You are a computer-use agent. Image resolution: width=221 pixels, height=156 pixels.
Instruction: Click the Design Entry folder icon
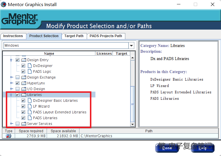coord(24,60)
